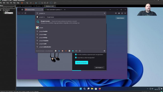Select the google maps suggestion
The image size is (163, 92).
pyautogui.click(x=71, y=34)
